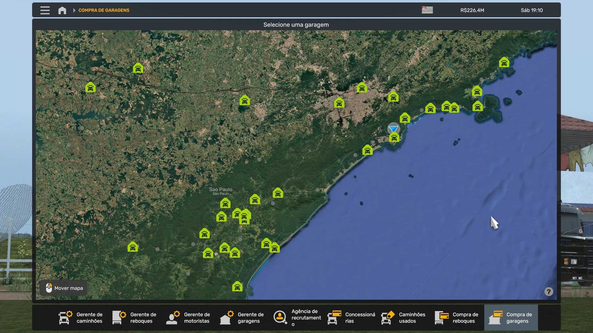Select the garage marker at far top-right coast
593x333 pixels.
(504, 63)
